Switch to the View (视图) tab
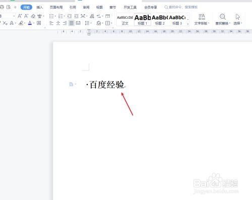This screenshot has height=200, width=252. [99, 7]
